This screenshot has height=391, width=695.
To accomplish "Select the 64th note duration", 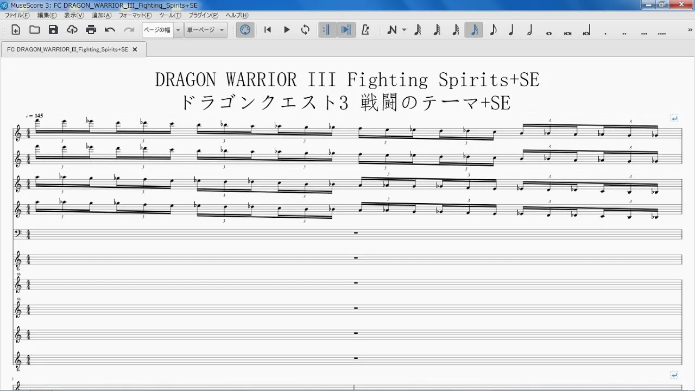I will tap(418, 30).
